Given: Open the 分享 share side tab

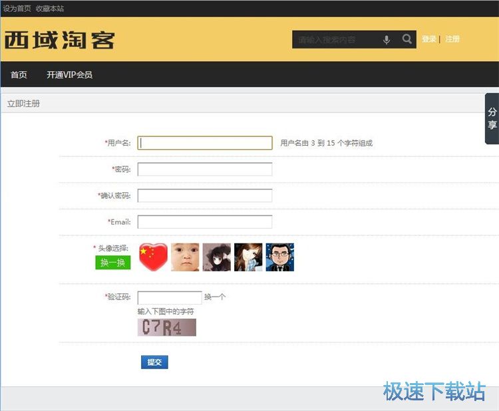Looking at the screenshot, I should tap(492, 118).
